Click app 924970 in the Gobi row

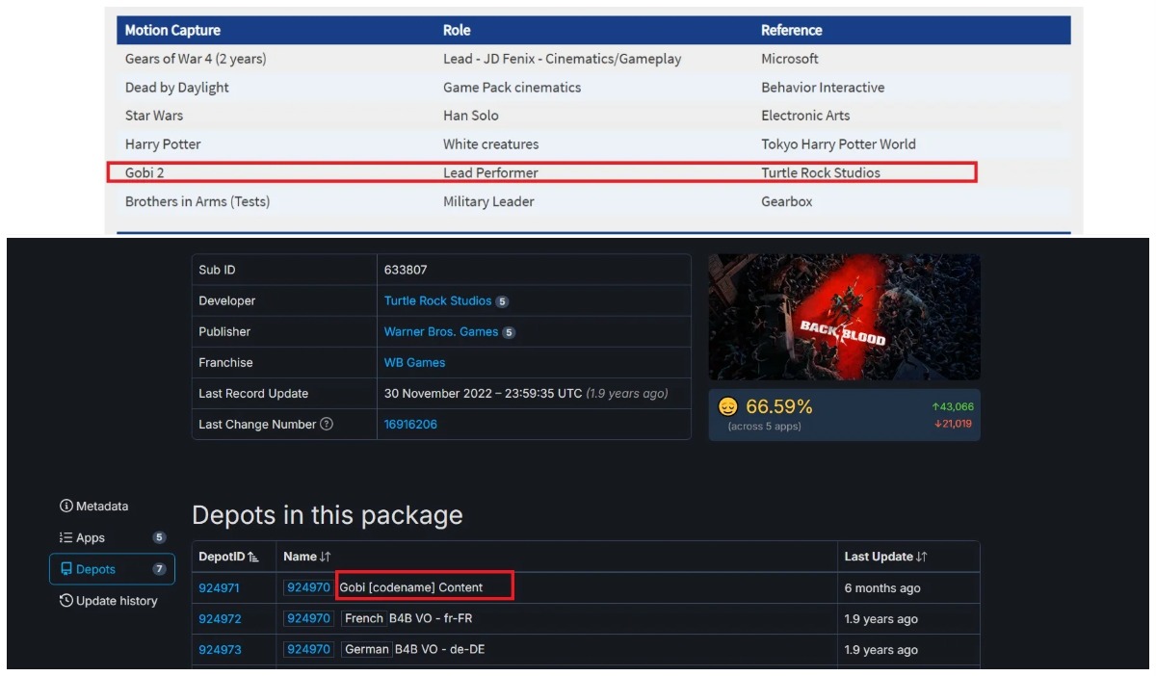pyautogui.click(x=308, y=587)
